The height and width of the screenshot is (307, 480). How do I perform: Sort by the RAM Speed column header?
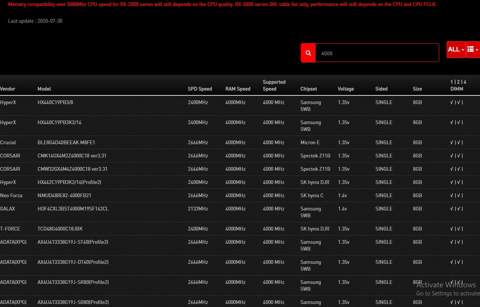[x=238, y=89]
